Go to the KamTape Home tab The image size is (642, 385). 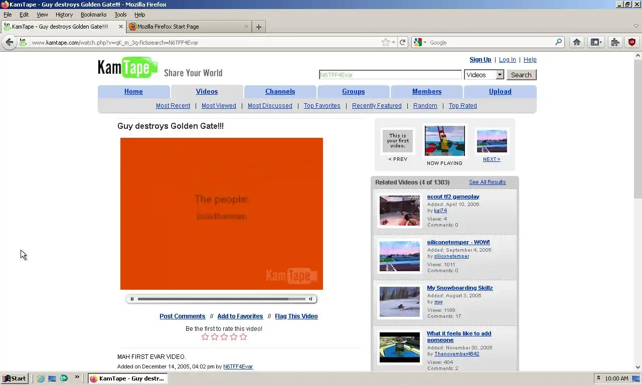tap(133, 92)
